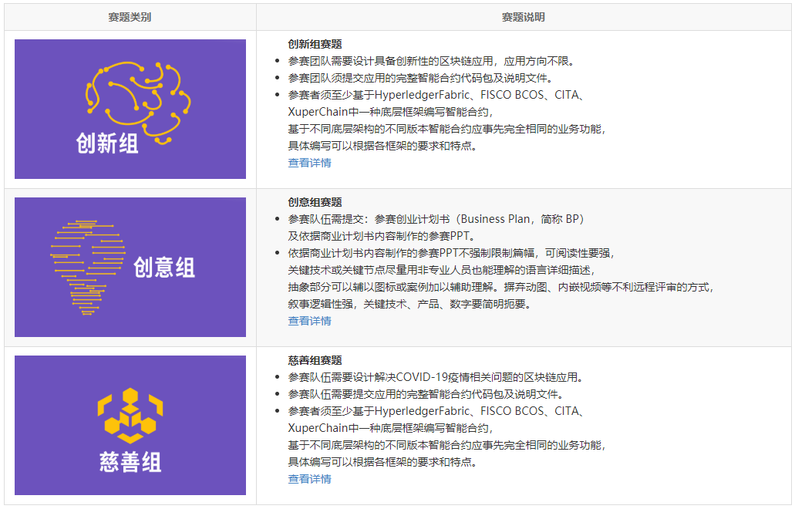This screenshot has height=509, width=795.
Task: Click the 赛题类别 column header
Action: (130, 17)
